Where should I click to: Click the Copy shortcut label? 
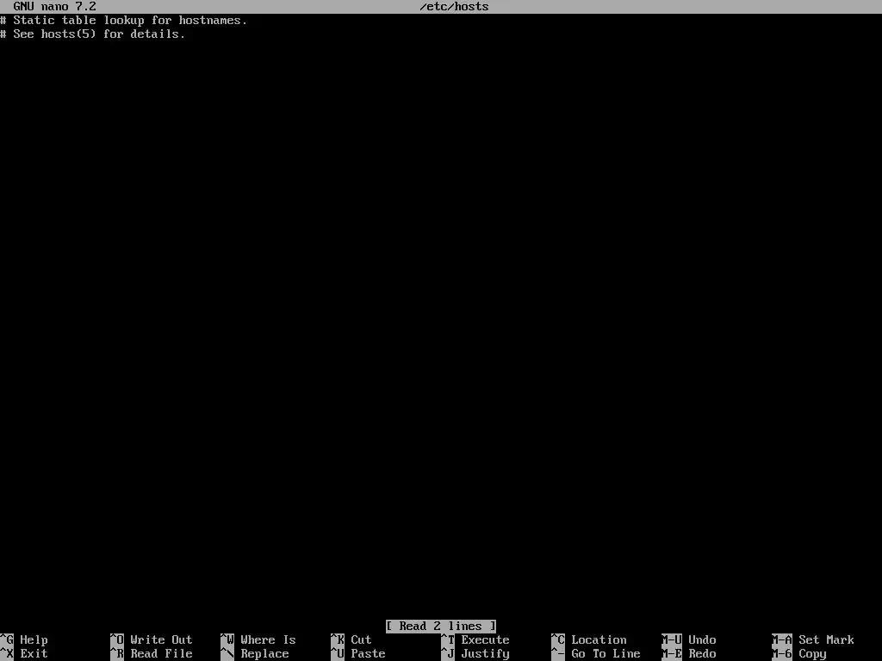tap(812, 654)
